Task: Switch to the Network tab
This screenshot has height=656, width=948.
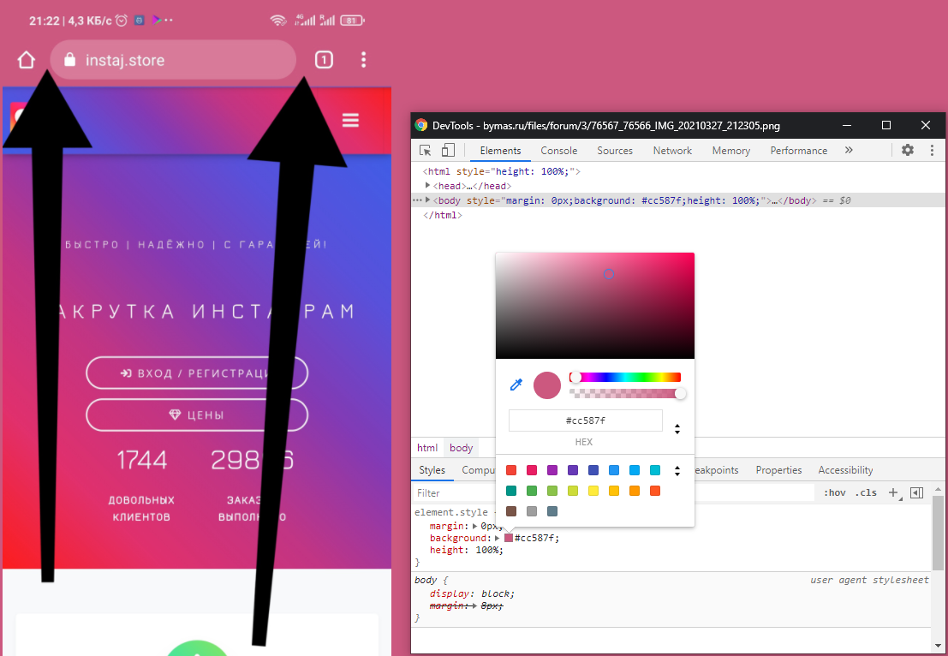Action: tap(672, 151)
